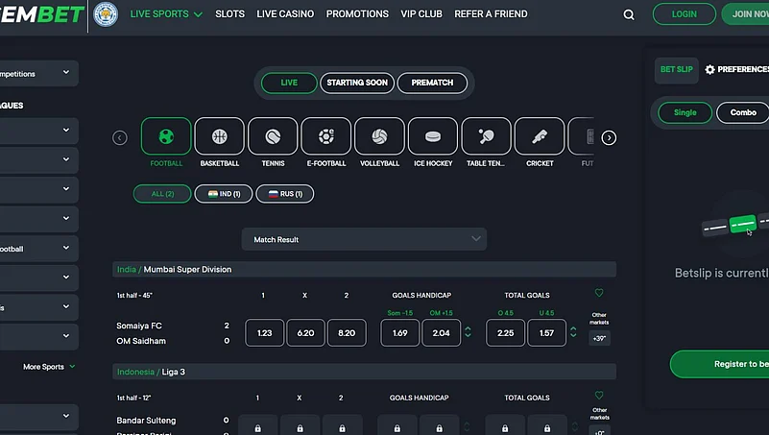Switch to STARTING SOON filter
Screen dimensions: 769x435
(357, 83)
